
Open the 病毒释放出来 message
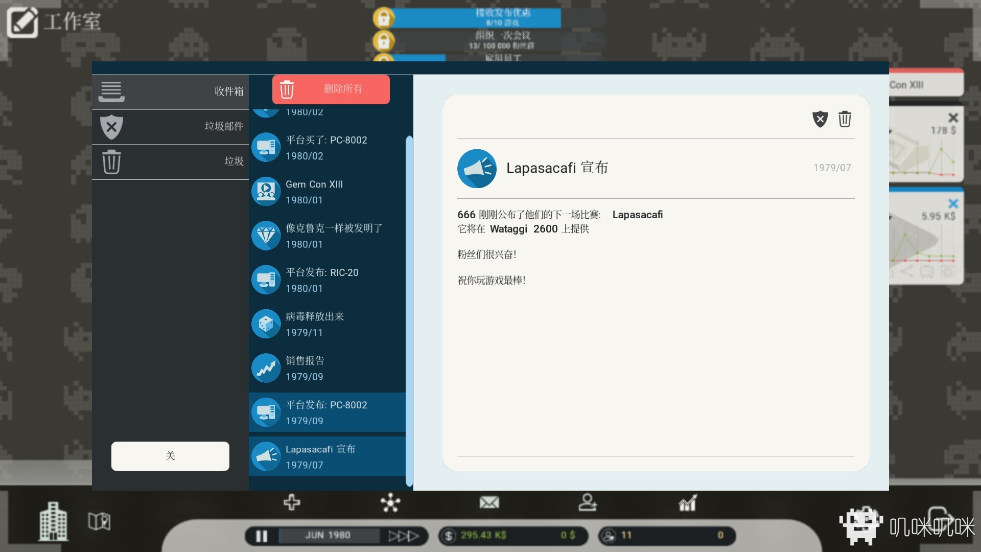point(327,324)
